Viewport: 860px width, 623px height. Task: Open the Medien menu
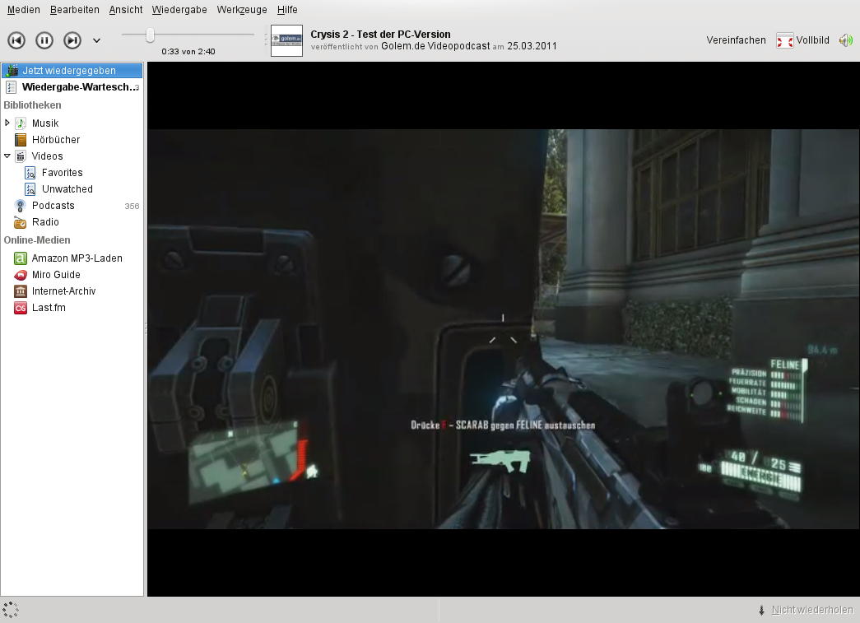(x=24, y=9)
